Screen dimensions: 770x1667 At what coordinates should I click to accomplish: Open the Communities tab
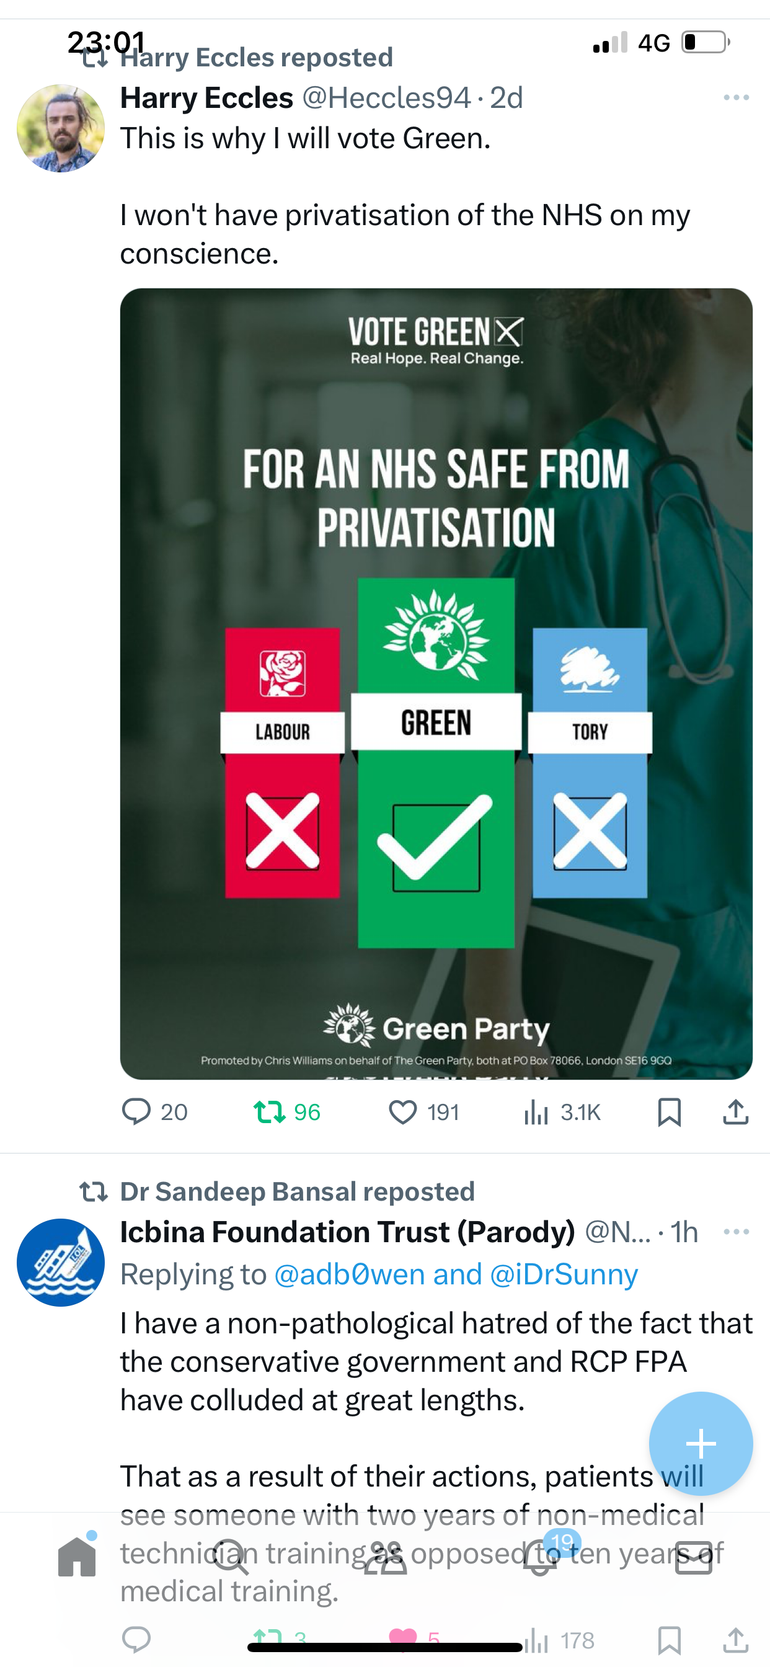(x=385, y=1558)
